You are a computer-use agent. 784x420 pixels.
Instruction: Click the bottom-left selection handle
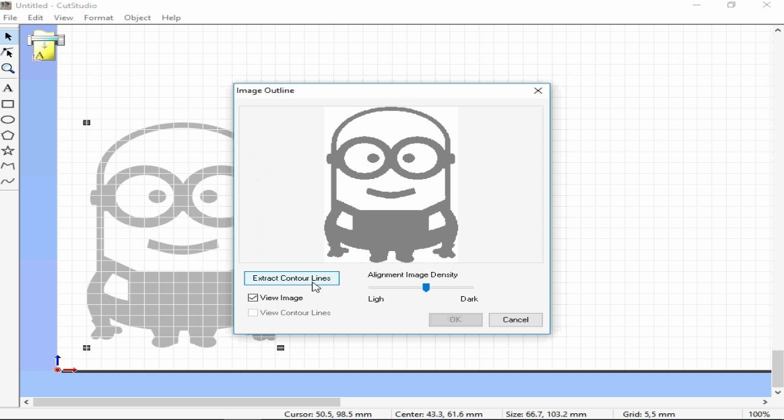86,347
